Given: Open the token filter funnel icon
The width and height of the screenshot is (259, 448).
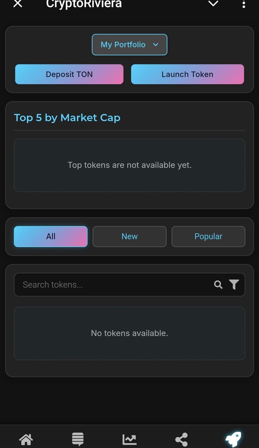Looking at the screenshot, I should click(234, 284).
